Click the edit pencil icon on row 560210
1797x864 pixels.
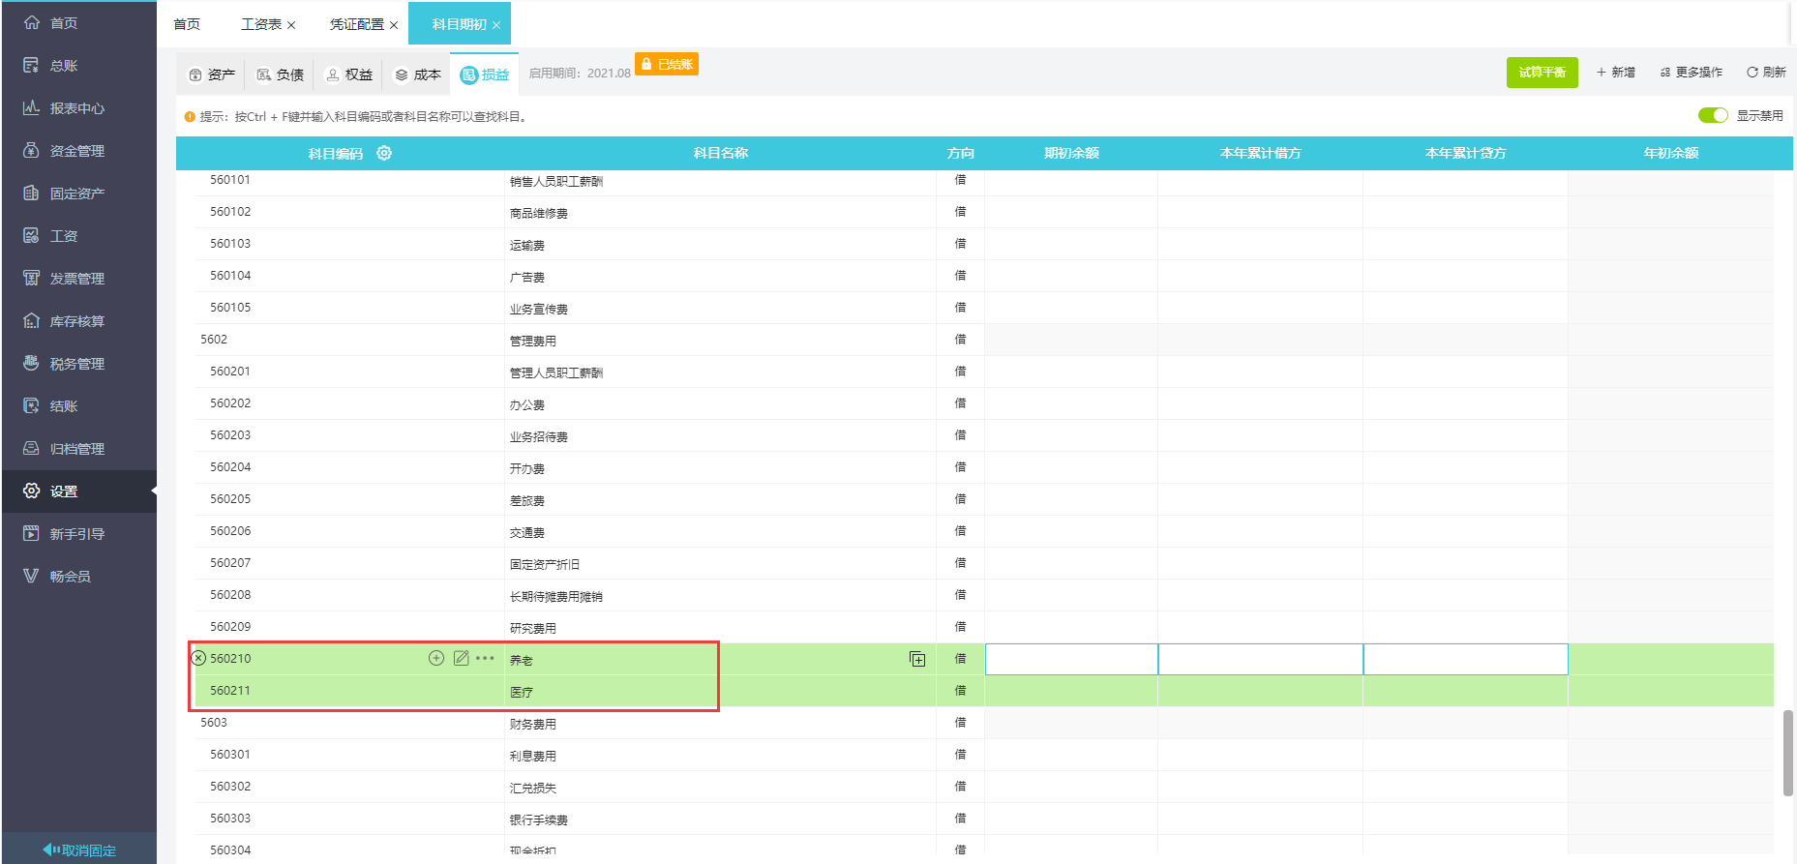pos(462,658)
